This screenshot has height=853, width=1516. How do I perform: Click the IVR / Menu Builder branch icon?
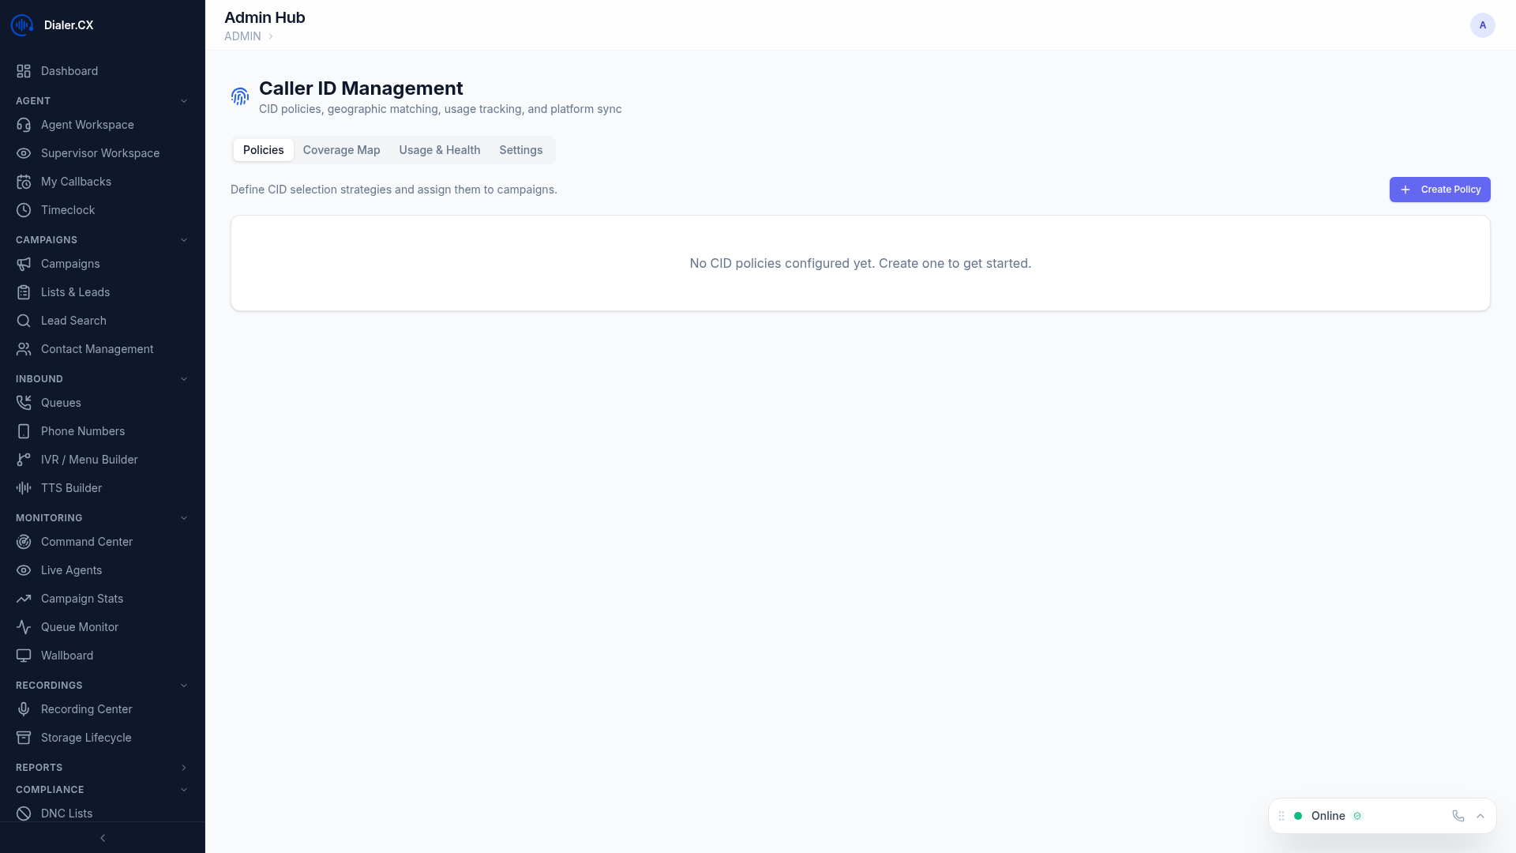click(x=24, y=460)
